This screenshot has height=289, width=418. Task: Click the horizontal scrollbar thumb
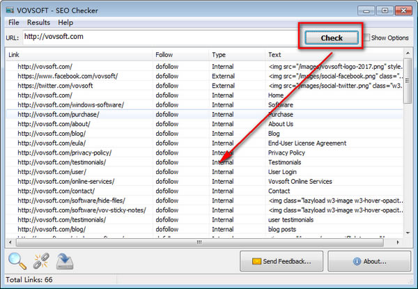tap(200, 242)
